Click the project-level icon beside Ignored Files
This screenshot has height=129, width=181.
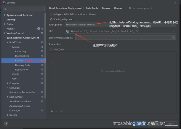click(42, 56)
